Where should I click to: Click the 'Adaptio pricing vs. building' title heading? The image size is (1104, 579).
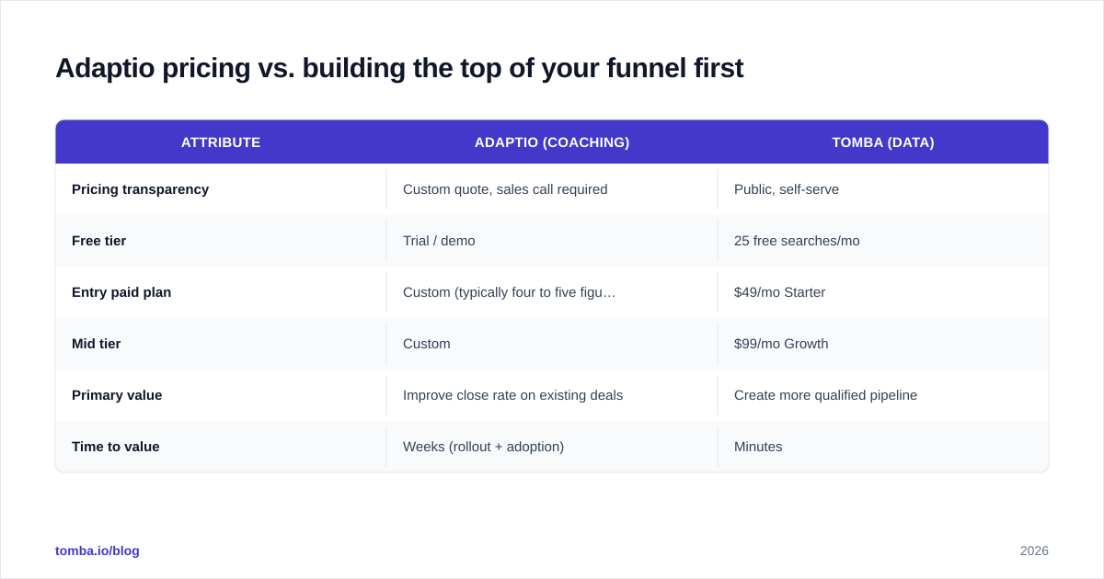point(399,68)
